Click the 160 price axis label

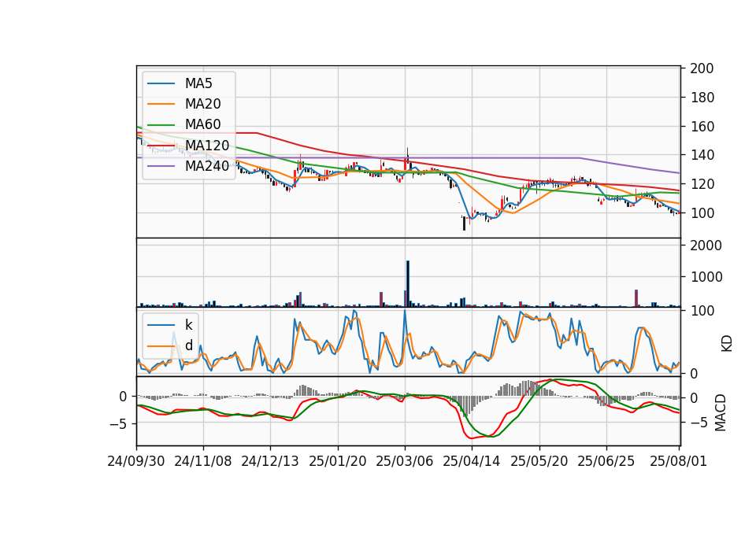(702, 126)
